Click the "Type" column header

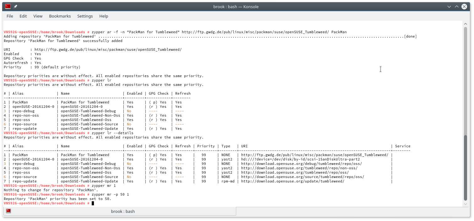pos(226,146)
